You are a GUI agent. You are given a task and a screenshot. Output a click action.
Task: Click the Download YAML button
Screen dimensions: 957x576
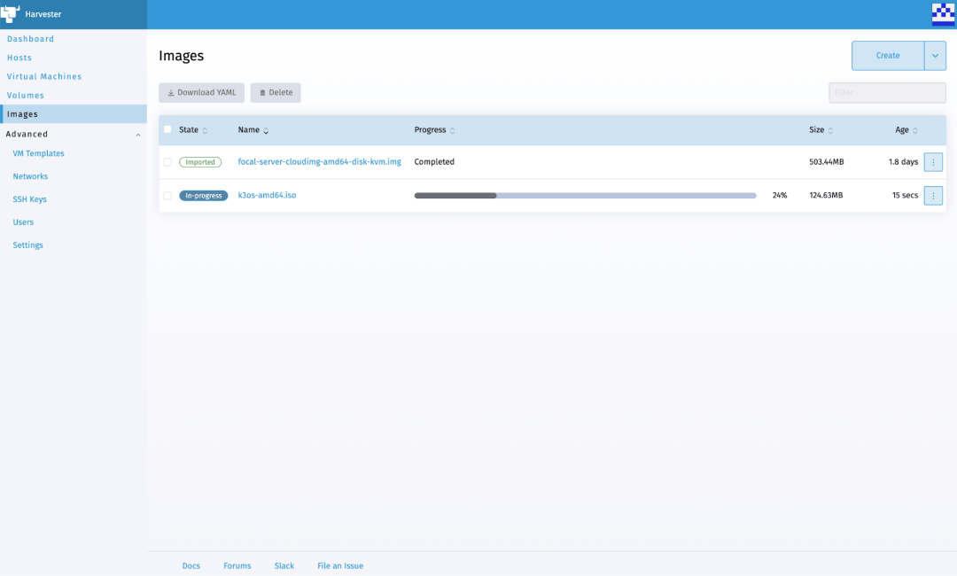[x=201, y=93]
